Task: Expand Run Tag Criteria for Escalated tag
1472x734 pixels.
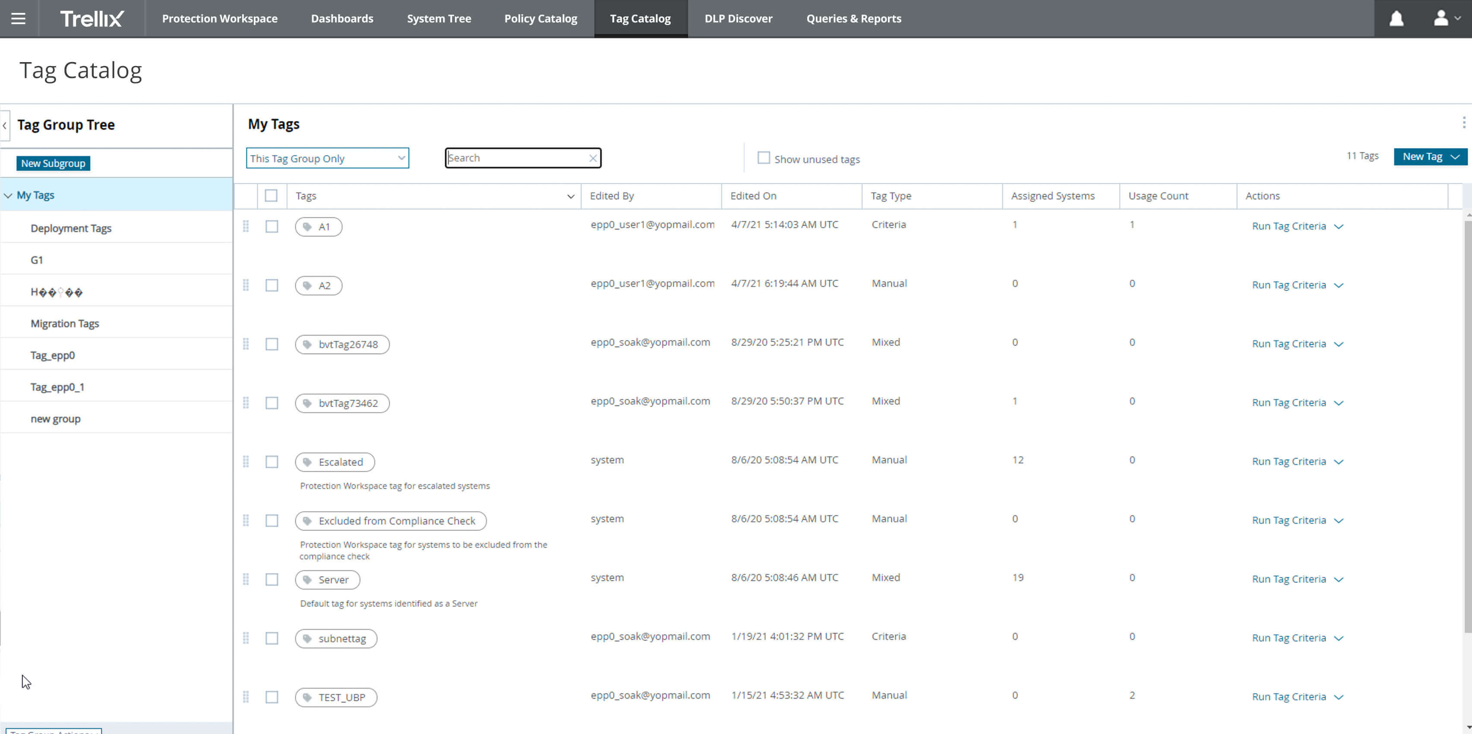Action: (1338, 461)
